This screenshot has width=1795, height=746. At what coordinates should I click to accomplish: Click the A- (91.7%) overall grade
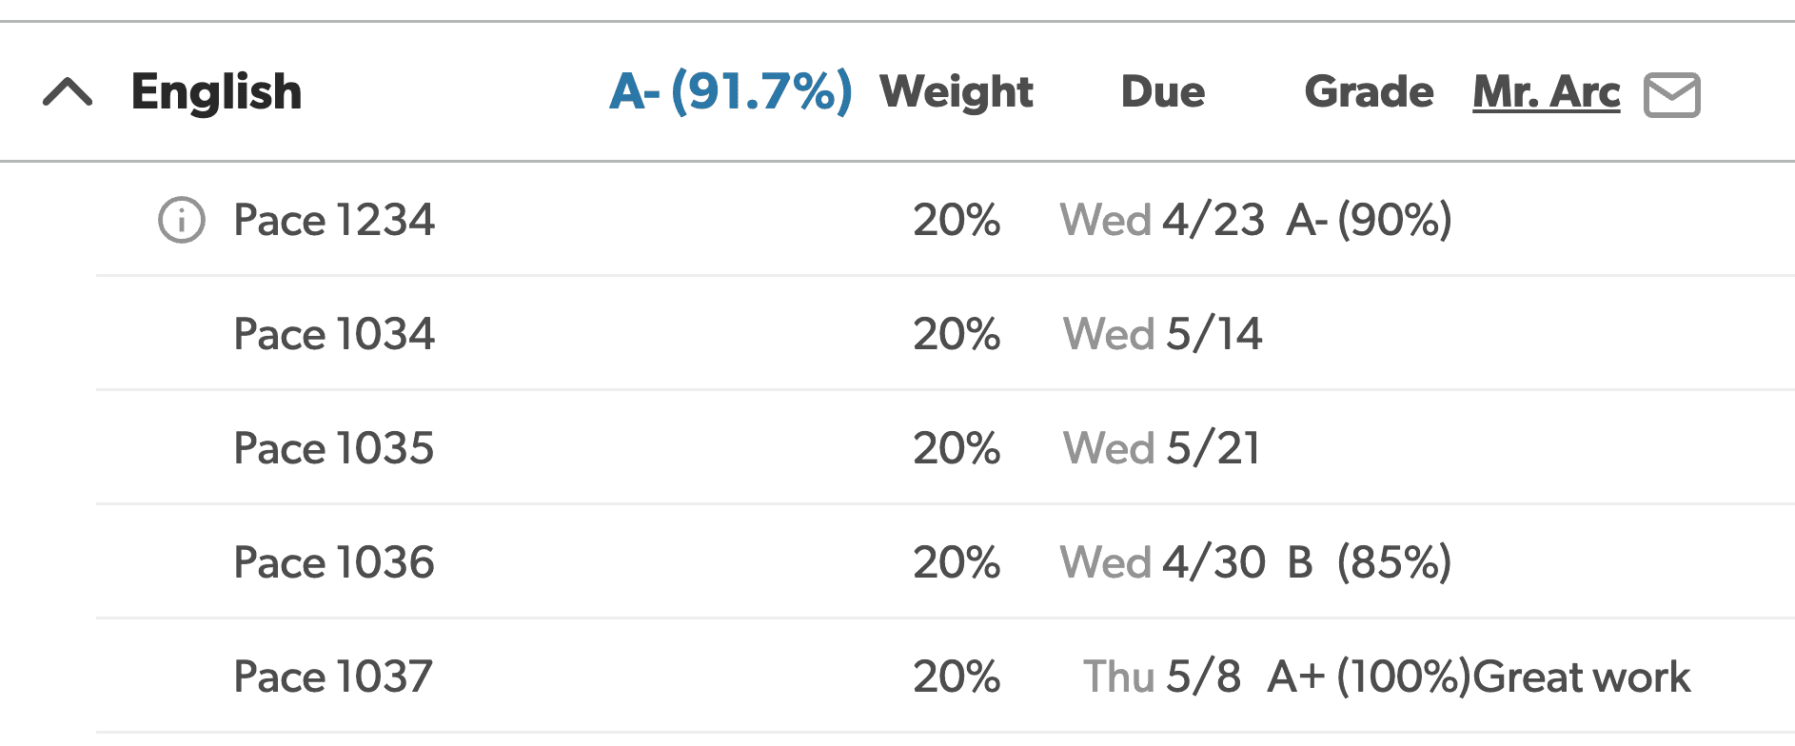click(x=730, y=92)
